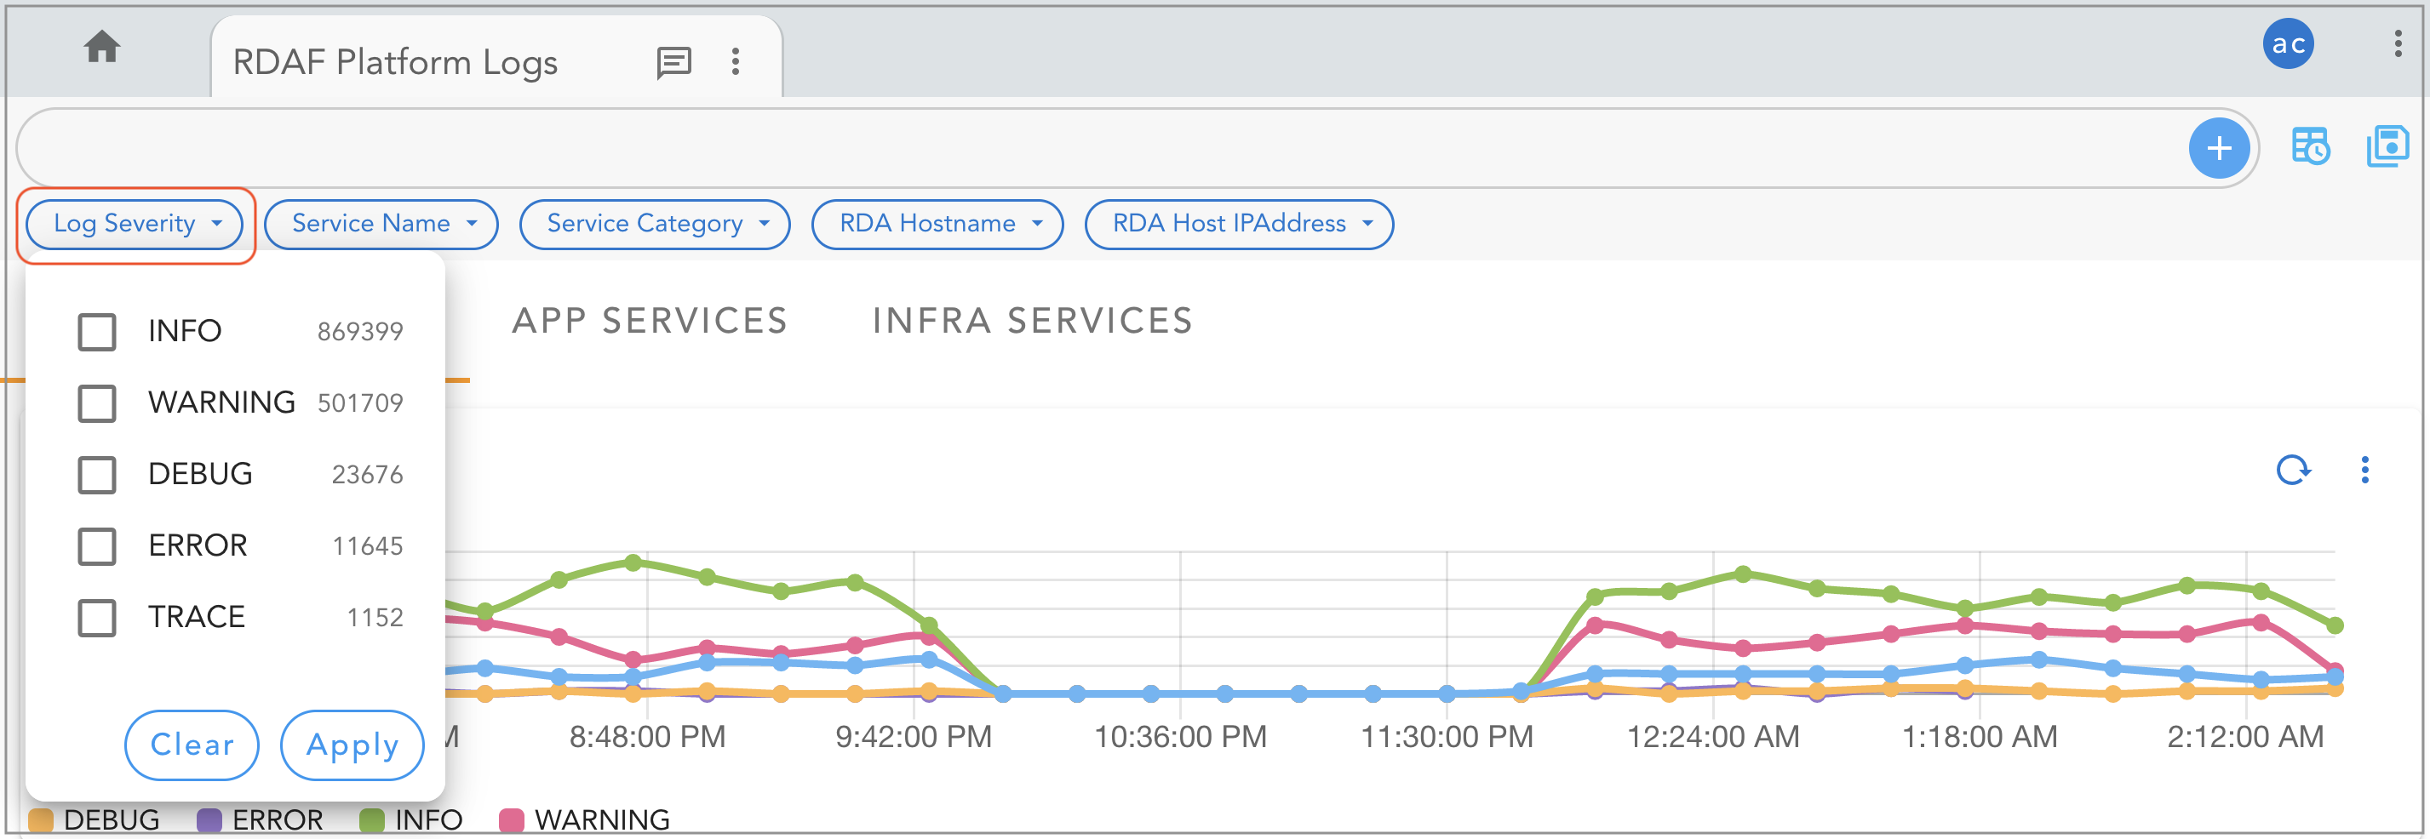This screenshot has height=839, width=2430.
Task: Switch to the APP SERVICES tab
Action: click(x=650, y=322)
